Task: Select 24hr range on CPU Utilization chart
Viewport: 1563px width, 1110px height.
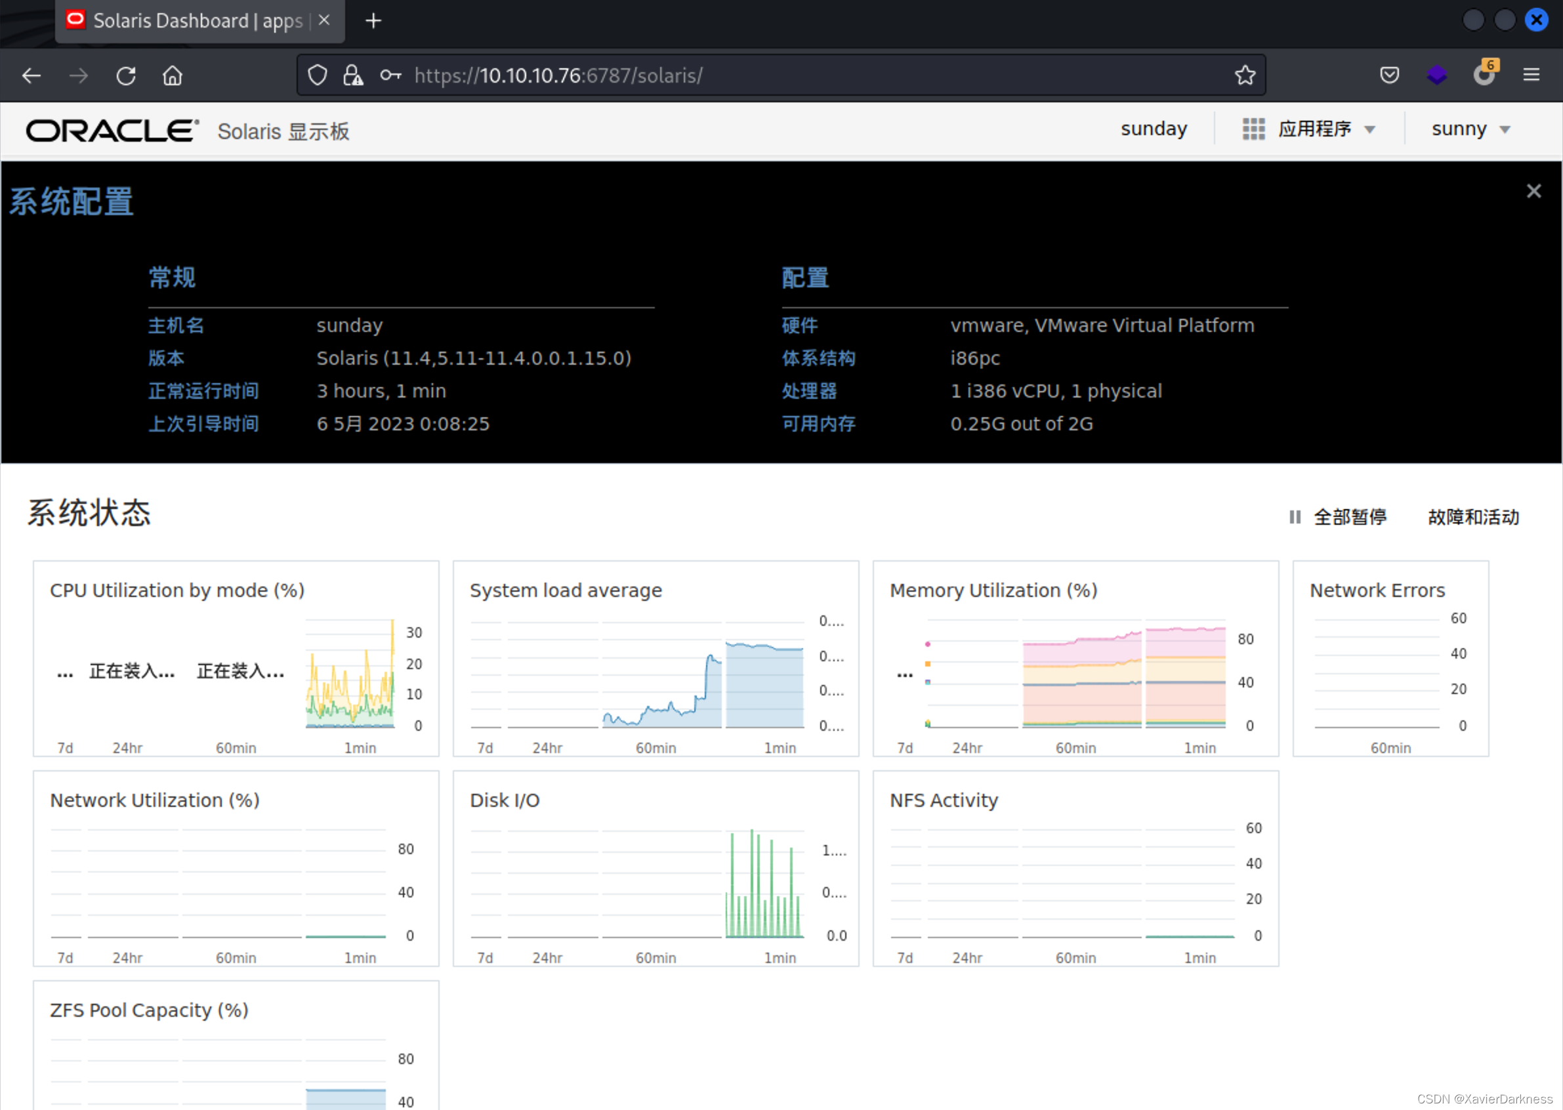Action: coord(128,749)
